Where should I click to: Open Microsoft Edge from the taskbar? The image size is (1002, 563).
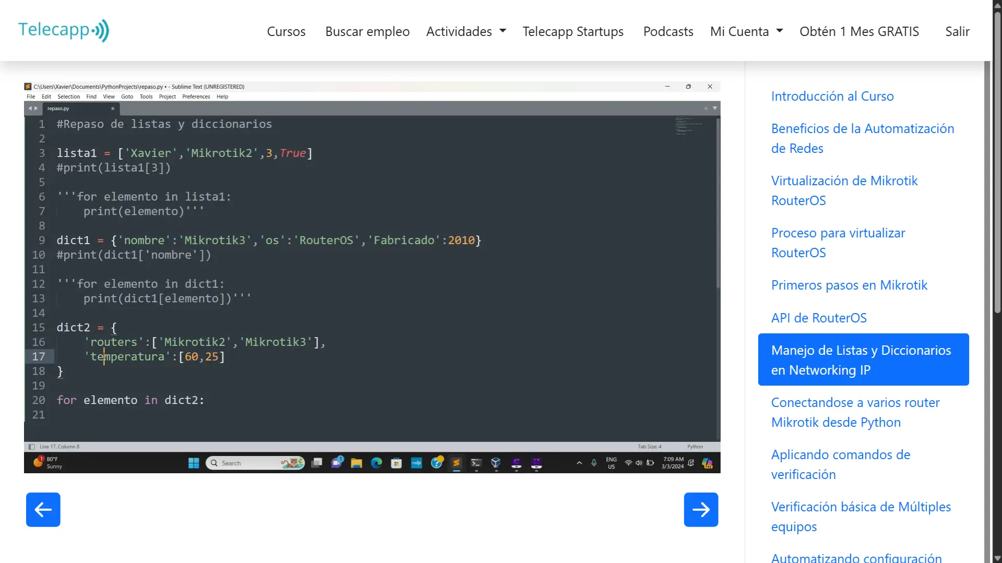tap(376, 463)
